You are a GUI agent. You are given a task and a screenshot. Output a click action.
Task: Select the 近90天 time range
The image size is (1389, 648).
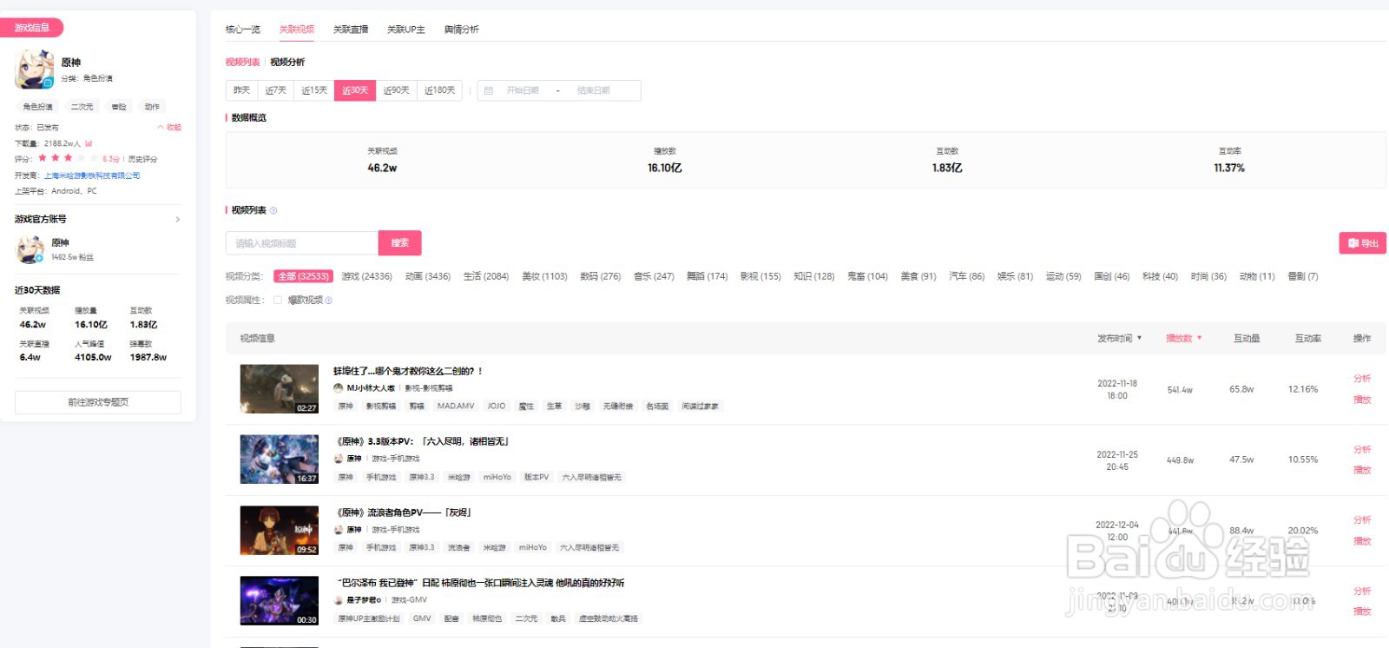[x=397, y=90]
